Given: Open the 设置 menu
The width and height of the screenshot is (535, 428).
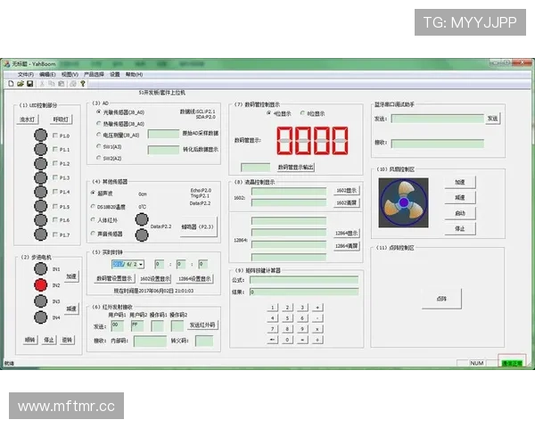Looking at the screenshot, I should (115, 74).
